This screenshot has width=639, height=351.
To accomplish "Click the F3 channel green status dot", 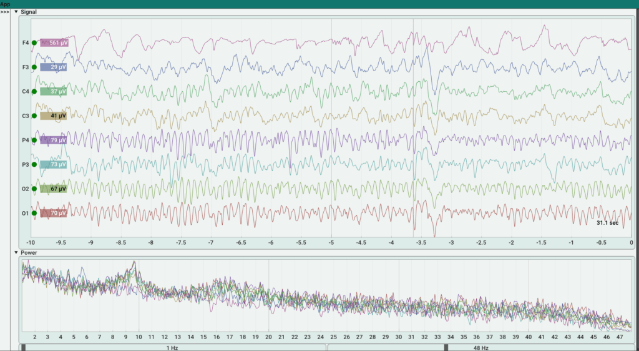I will pyautogui.click(x=34, y=67).
